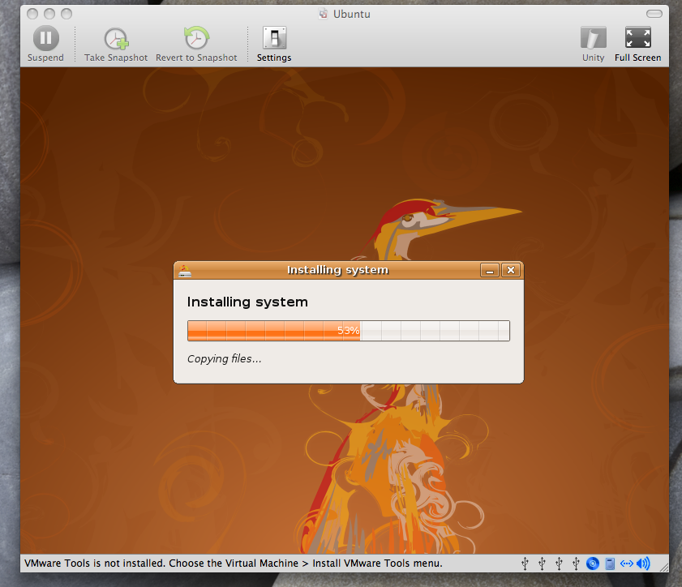Minimize the Installing system dialog
682x587 pixels.
coord(489,270)
